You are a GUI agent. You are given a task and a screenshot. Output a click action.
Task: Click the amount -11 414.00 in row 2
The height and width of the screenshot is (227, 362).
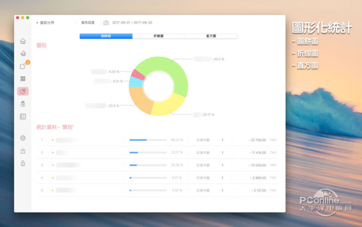pyautogui.click(x=258, y=153)
